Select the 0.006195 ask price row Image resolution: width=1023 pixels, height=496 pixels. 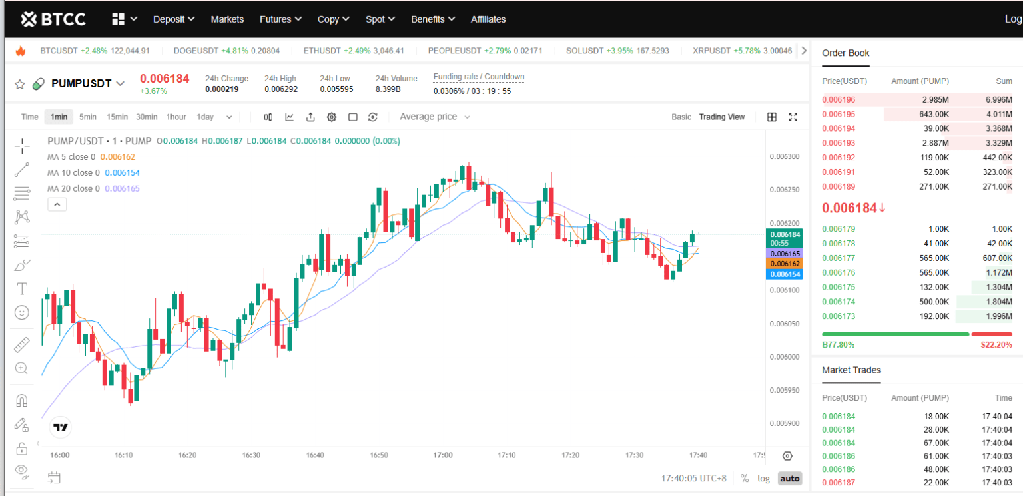point(916,114)
